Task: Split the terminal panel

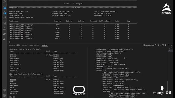Action: [163, 45]
